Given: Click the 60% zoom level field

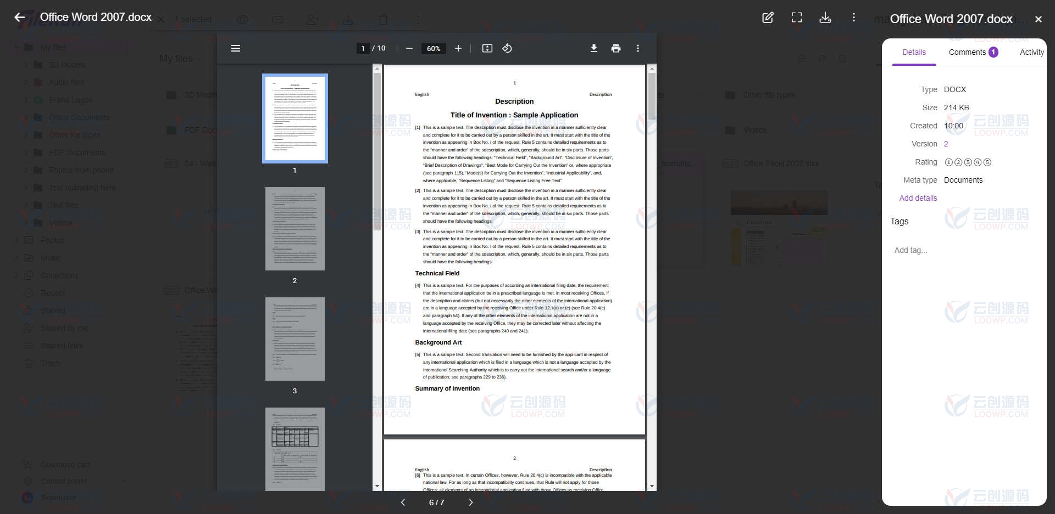Looking at the screenshot, I should (434, 48).
